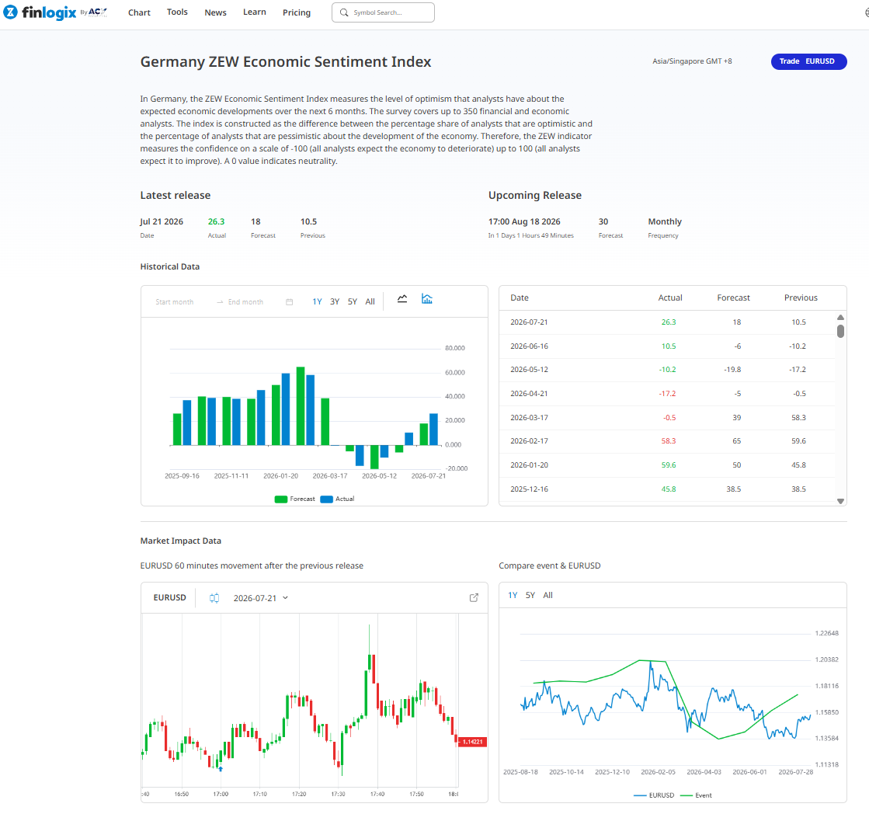
Task: Toggle Actual series in chart legend
Action: coord(338,499)
